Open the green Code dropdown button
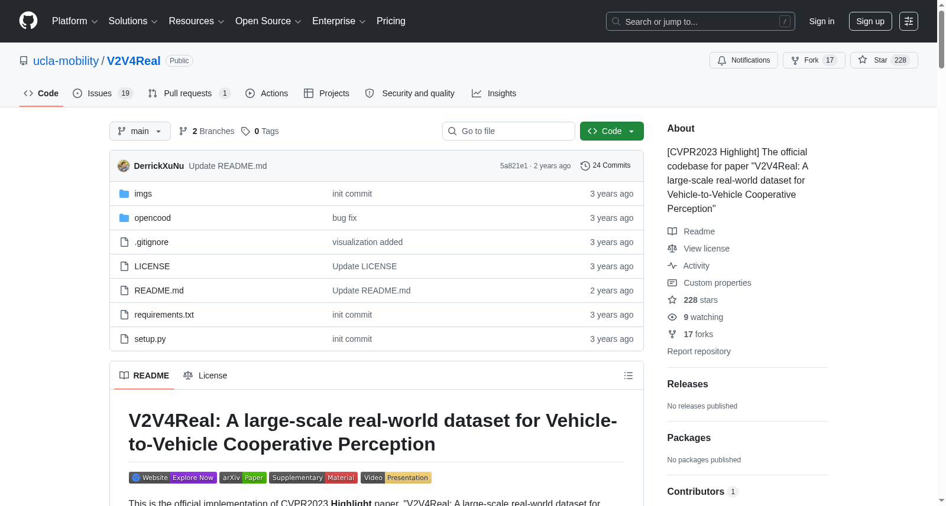The width and height of the screenshot is (946, 506). (612, 131)
